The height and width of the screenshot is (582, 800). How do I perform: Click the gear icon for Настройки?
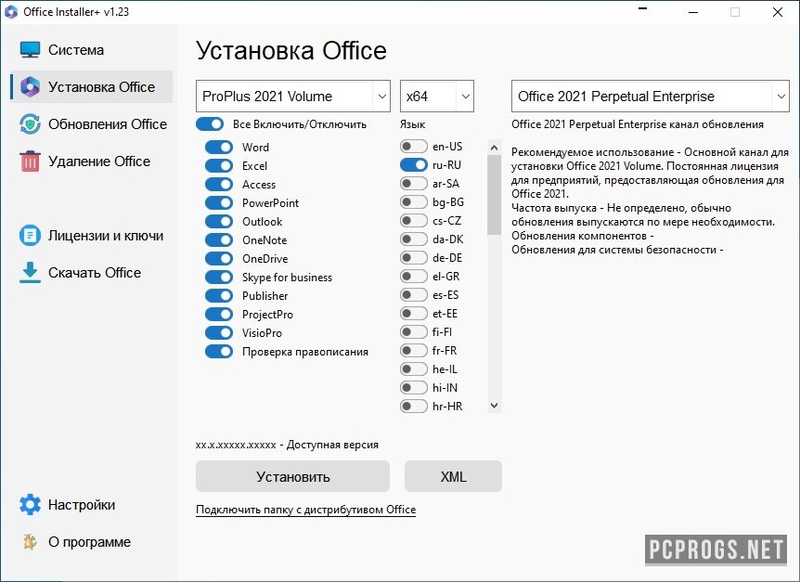pos(31,505)
